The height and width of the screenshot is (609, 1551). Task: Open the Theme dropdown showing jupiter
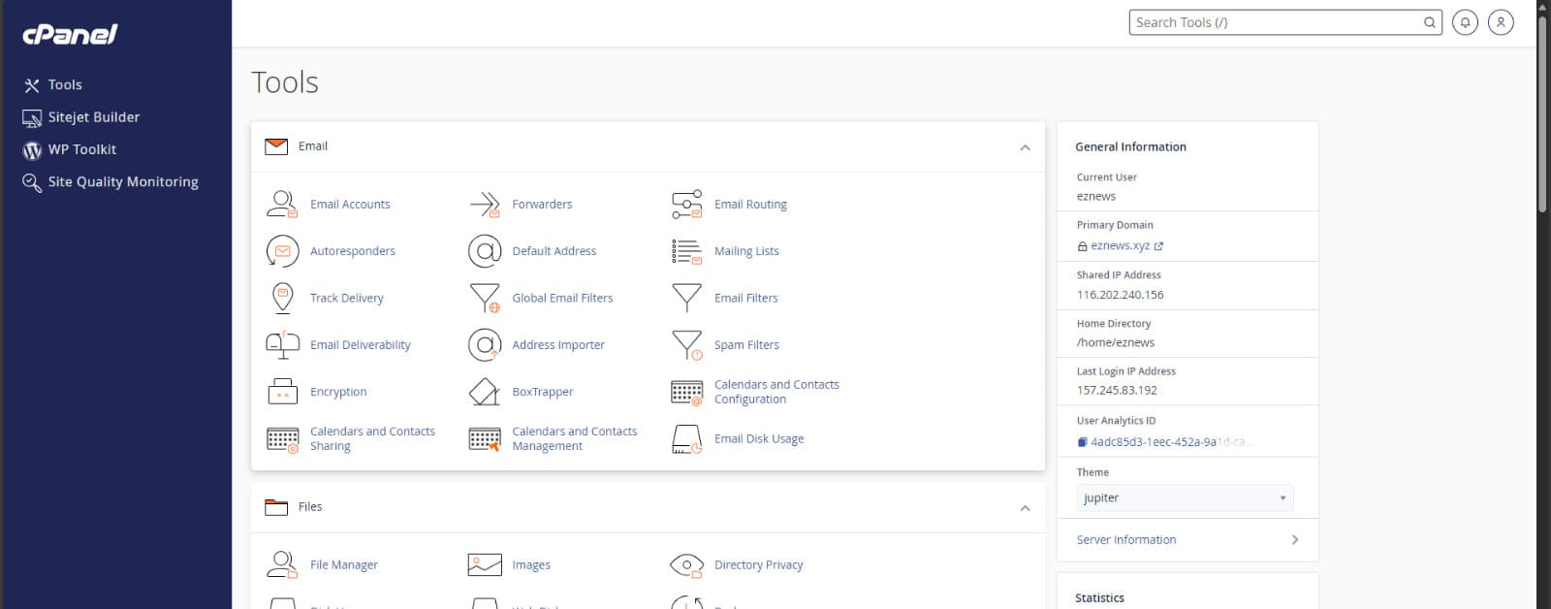tap(1184, 497)
